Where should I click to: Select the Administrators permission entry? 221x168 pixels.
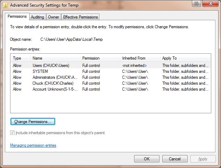pos(110,77)
